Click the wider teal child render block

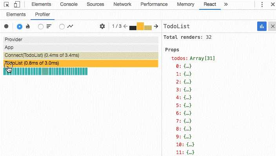coord(45,71)
